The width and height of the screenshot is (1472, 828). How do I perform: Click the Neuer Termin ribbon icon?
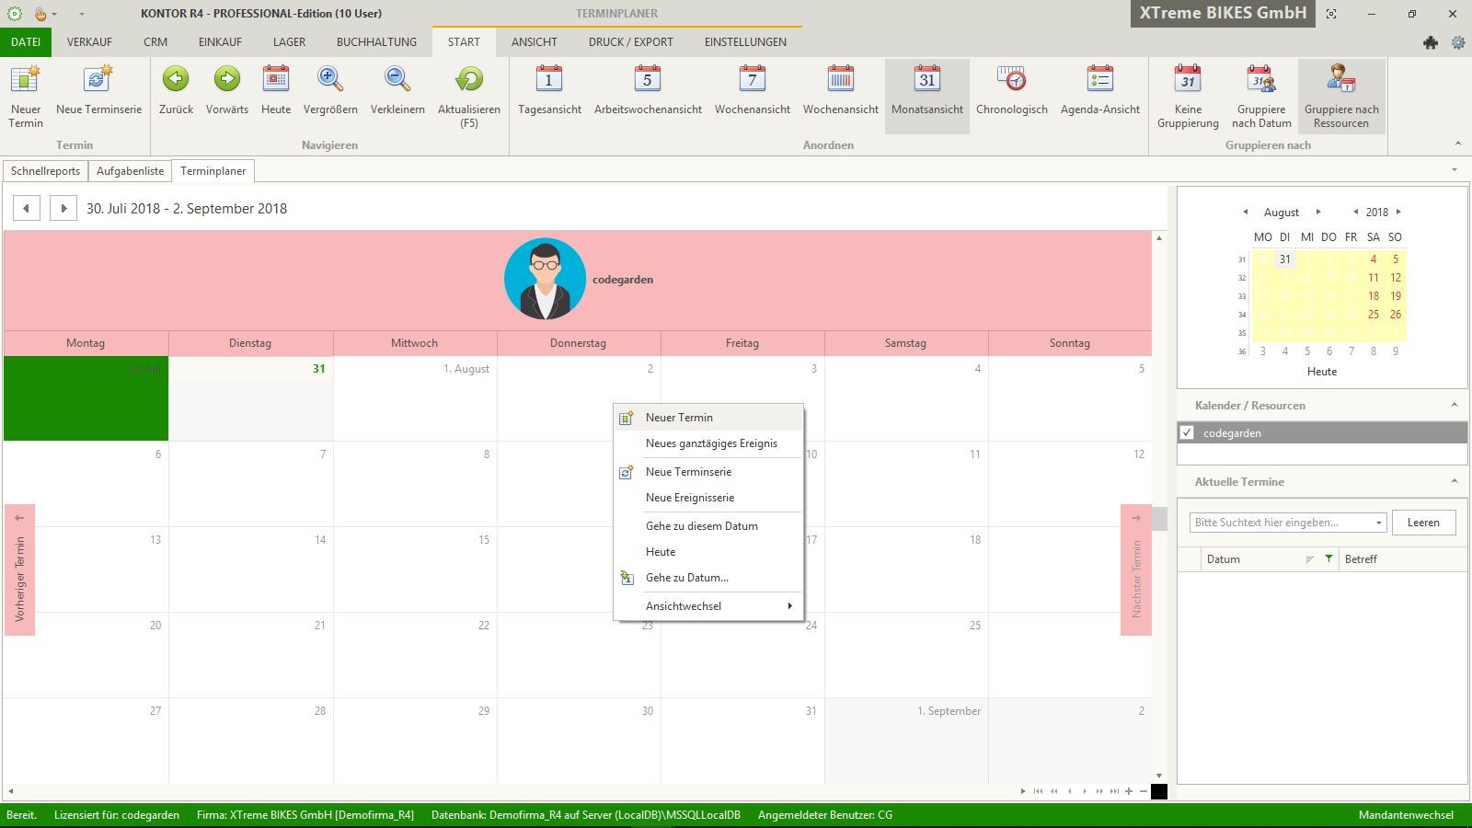point(26,80)
